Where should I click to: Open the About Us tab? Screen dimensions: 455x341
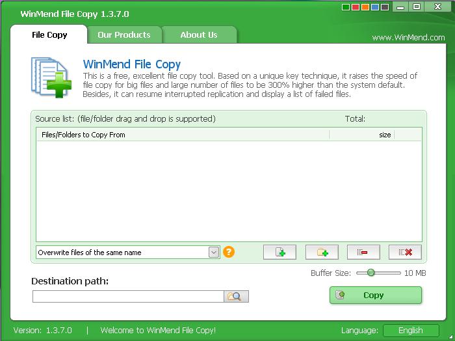click(x=198, y=35)
